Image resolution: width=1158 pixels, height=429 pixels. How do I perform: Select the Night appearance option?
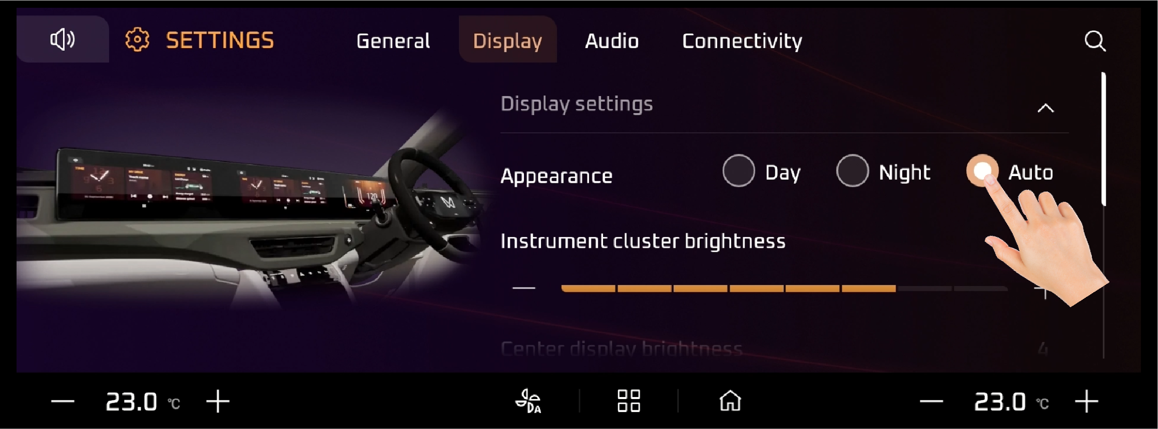pyautogui.click(x=883, y=171)
